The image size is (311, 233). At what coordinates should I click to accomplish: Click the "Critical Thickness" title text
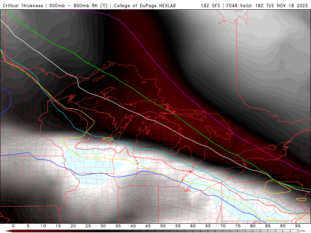[23, 5]
